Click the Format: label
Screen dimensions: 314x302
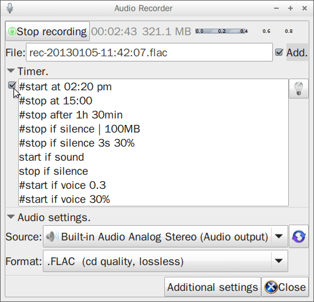(x=23, y=262)
